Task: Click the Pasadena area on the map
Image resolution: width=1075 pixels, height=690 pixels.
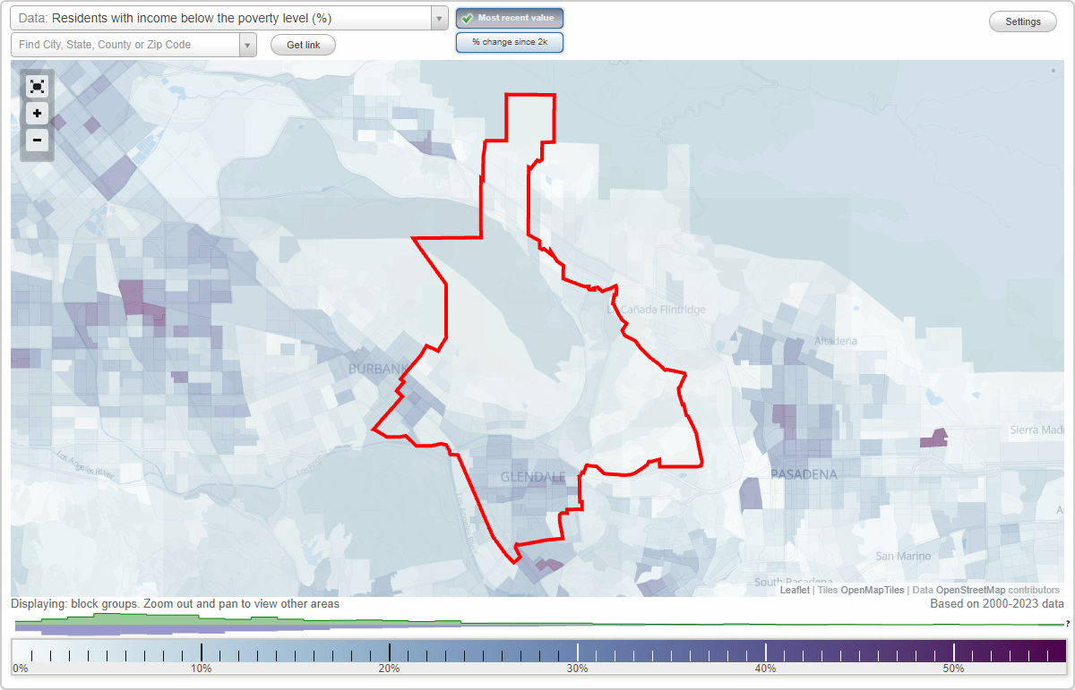Action: 804,474
